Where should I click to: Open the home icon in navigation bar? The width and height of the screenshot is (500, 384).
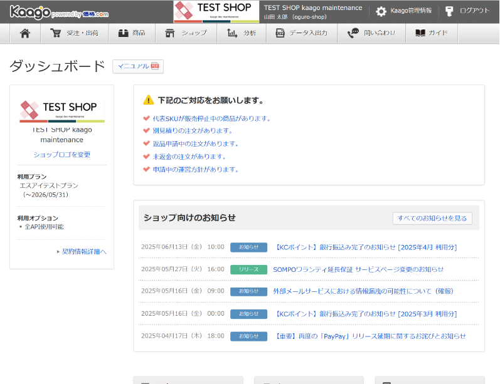[25, 33]
